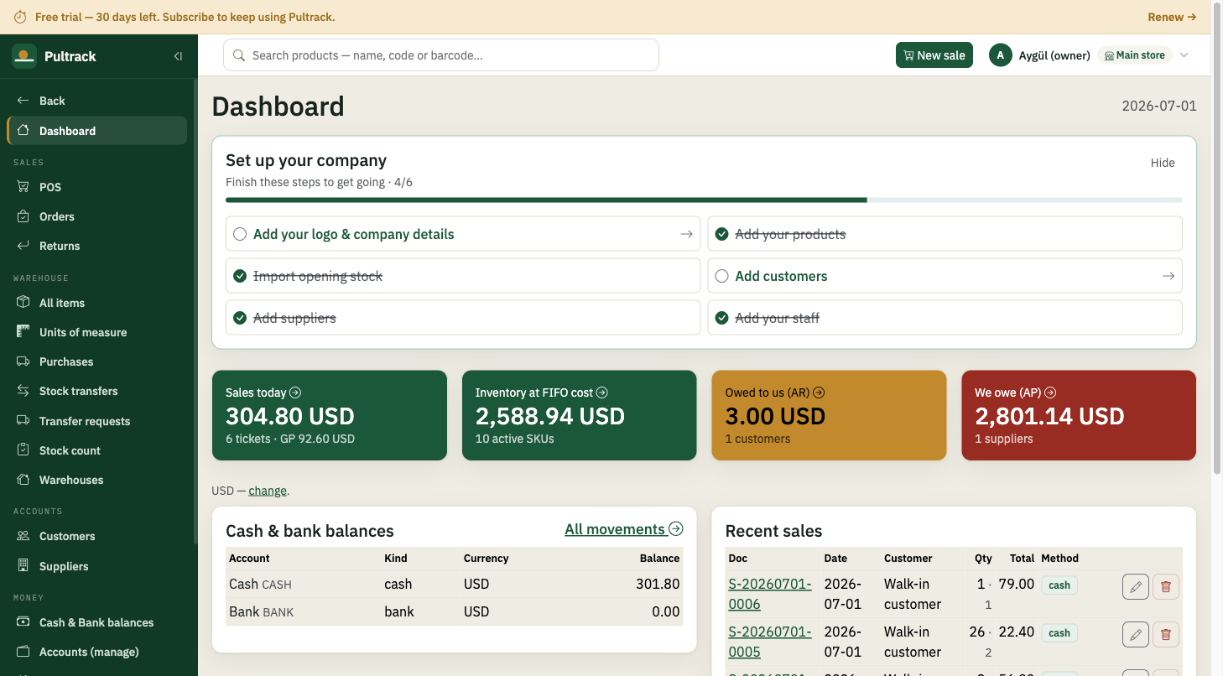This screenshot has height=676, width=1223.
Task: Click the New sale button
Action: pos(934,55)
